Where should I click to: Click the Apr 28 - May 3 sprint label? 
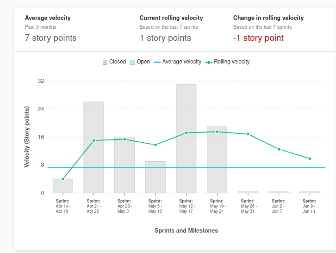[x=124, y=206]
